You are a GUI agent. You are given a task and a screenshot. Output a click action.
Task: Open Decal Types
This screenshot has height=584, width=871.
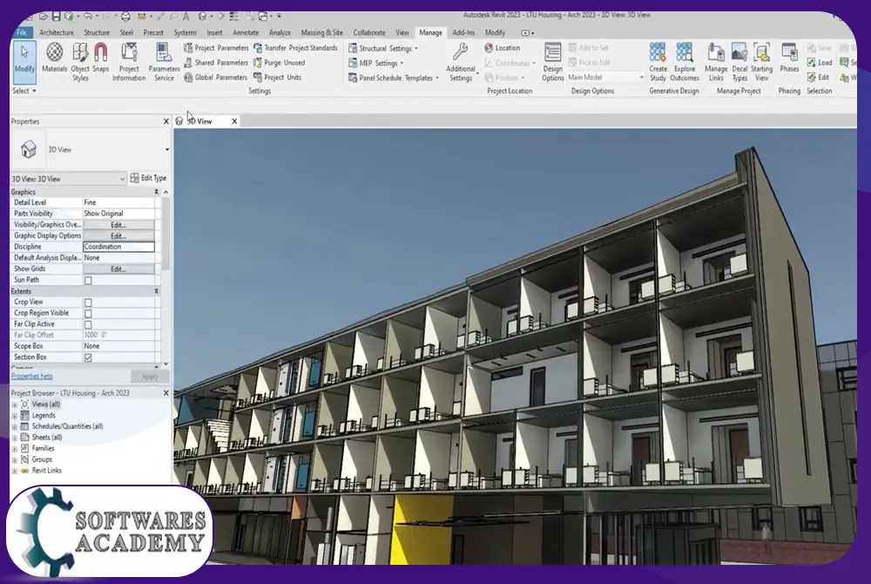click(x=739, y=62)
